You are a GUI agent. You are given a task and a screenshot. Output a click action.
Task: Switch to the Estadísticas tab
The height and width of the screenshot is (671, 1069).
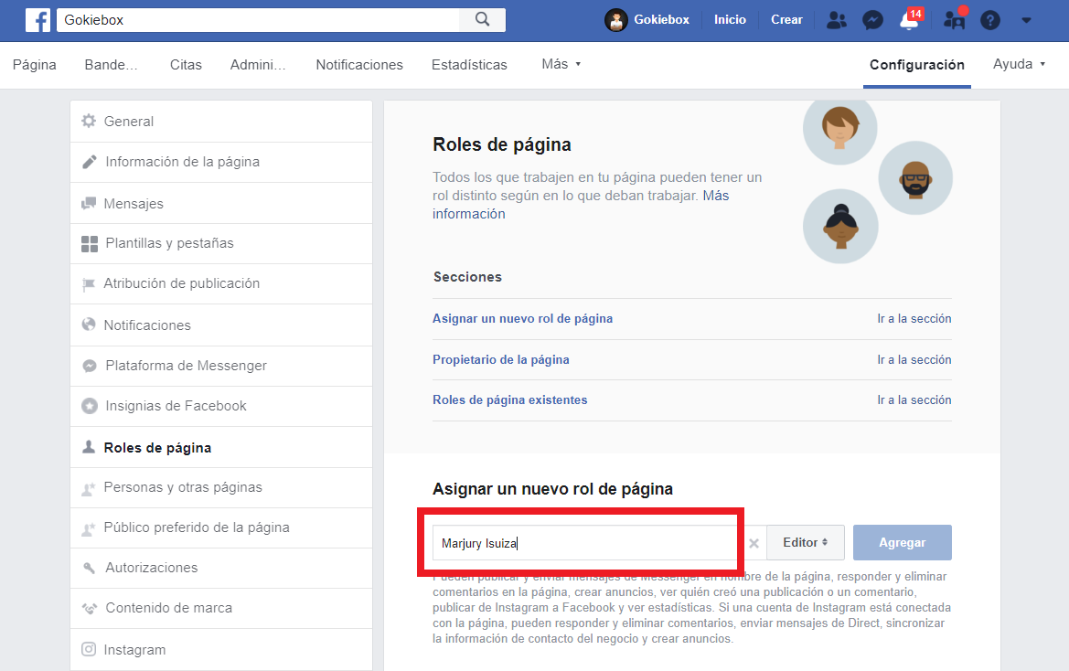469,65
